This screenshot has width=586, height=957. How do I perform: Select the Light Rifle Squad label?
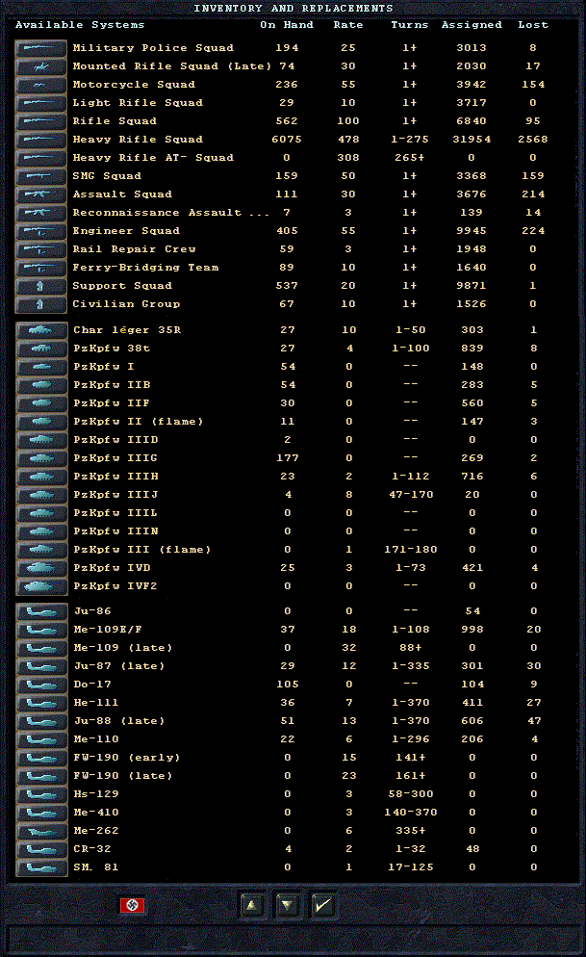138,103
